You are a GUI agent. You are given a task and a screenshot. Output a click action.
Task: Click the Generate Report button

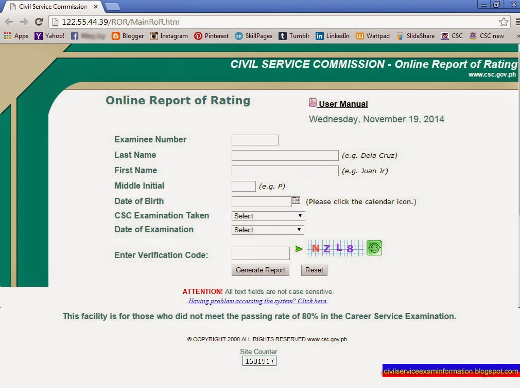pos(261,270)
